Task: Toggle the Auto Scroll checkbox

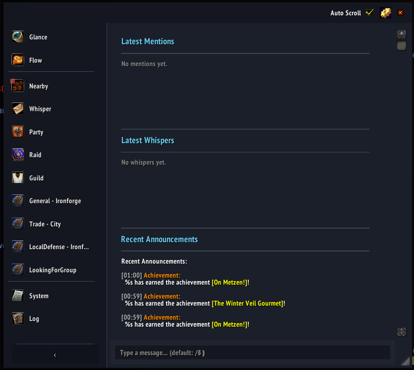Action: click(x=369, y=12)
